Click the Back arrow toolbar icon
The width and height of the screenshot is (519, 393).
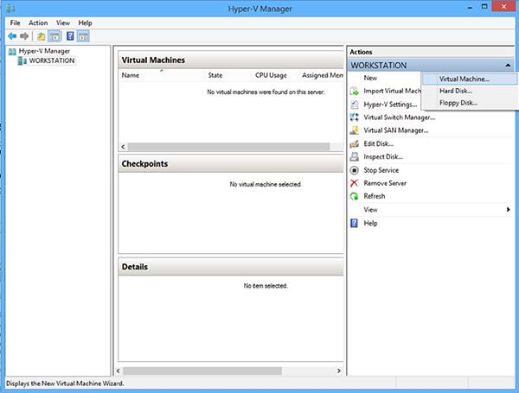pyautogui.click(x=12, y=36)
